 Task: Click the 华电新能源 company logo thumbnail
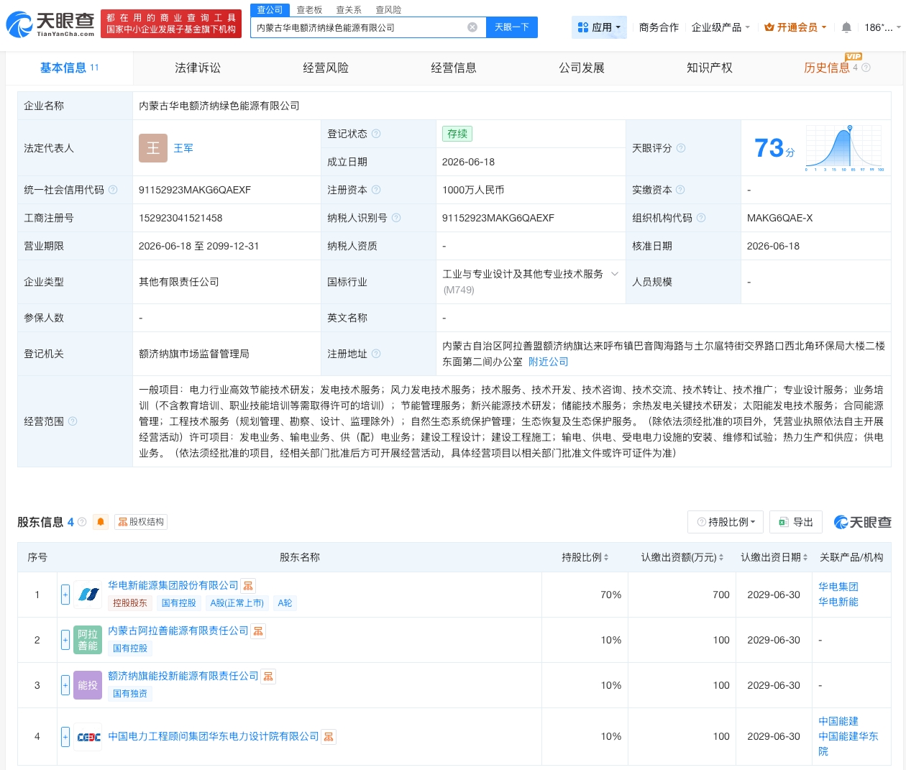[x=88, y=595]
